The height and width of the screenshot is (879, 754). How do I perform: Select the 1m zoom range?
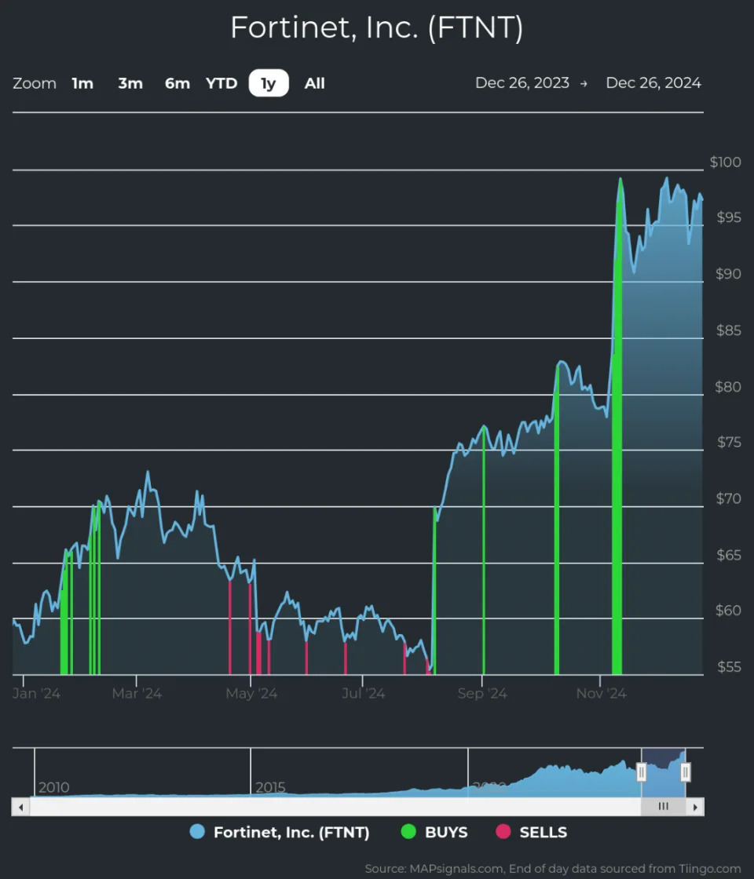[x=82, y=83]
